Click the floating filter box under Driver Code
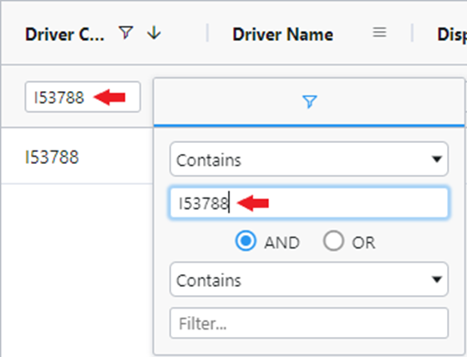467x357 pixels. point(83,97)
